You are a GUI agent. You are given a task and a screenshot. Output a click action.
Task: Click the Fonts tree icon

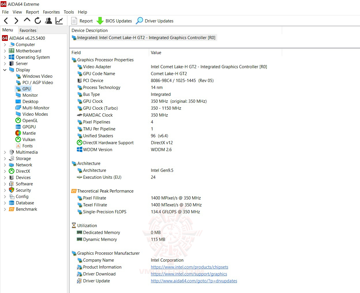(x=18, y=146)
